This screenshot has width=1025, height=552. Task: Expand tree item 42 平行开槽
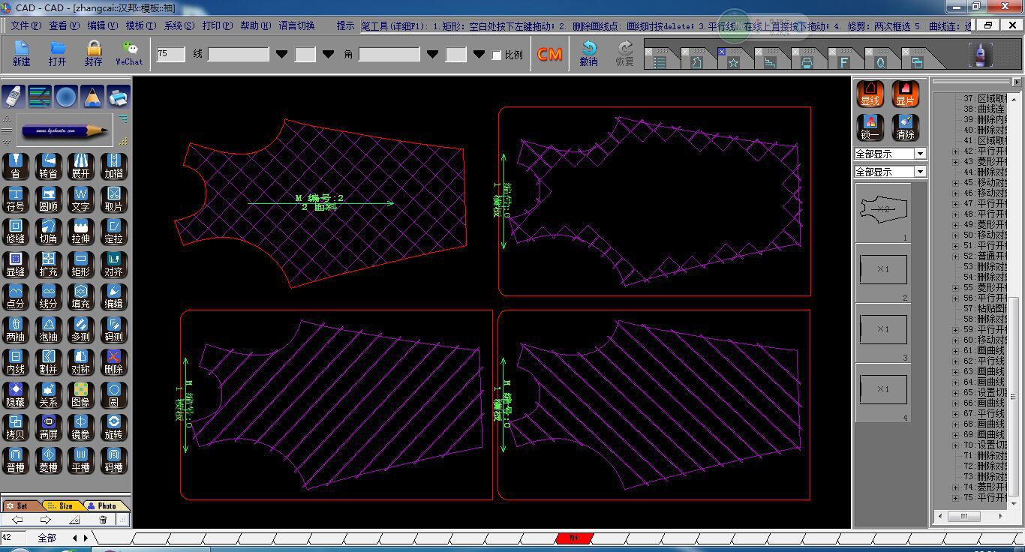(955, 151)
